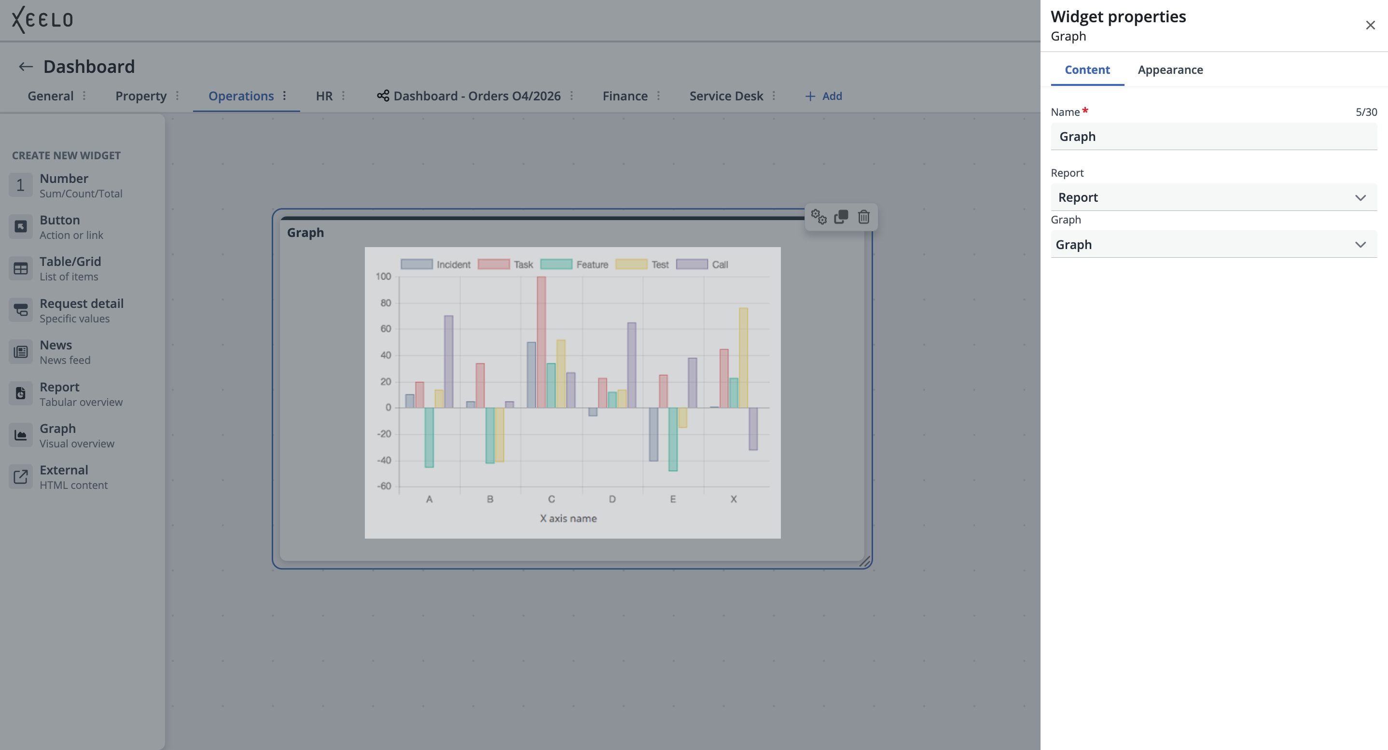The image size is (1388, 750).
Task: Open Finance tab options menu
Action: [658, 96]
